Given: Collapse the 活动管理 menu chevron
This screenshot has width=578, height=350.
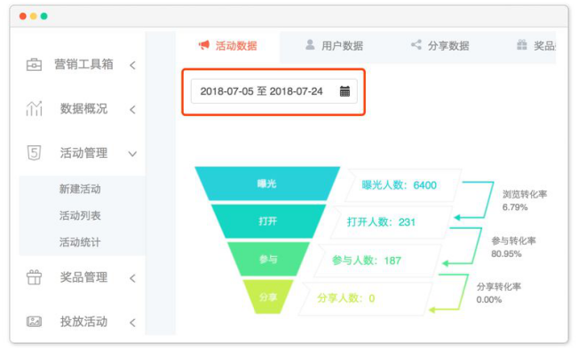Looking at the screenshot, I should (x=132, y=154).
